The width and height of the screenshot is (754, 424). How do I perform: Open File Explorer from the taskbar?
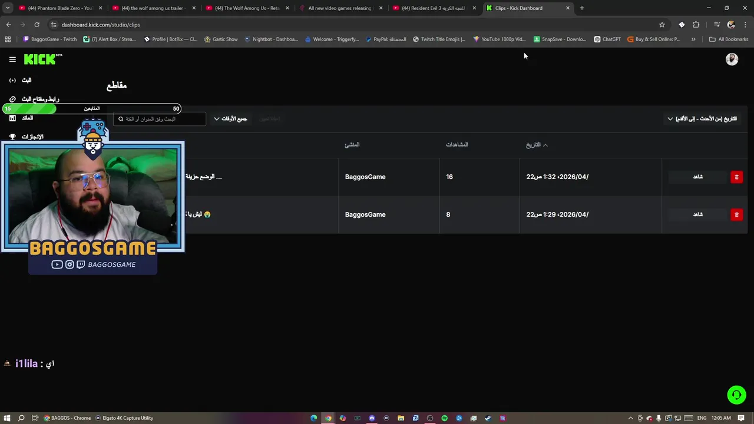point(401,418)
